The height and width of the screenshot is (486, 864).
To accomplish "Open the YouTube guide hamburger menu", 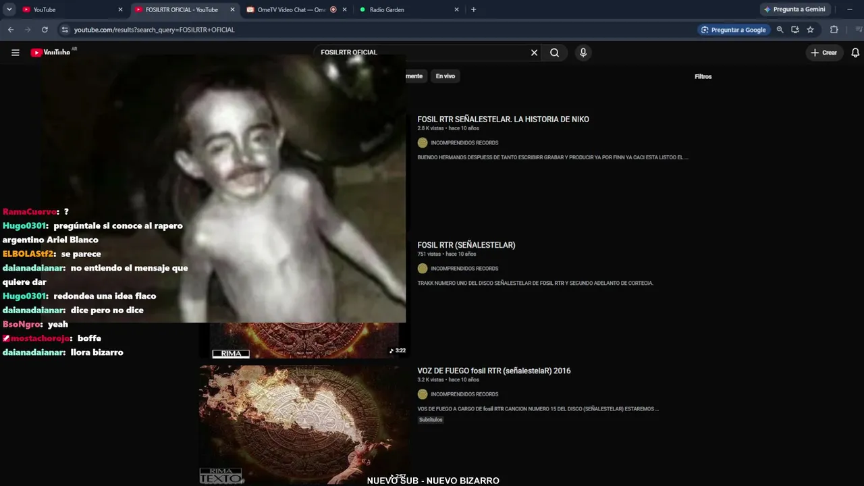I will [15, 53].
